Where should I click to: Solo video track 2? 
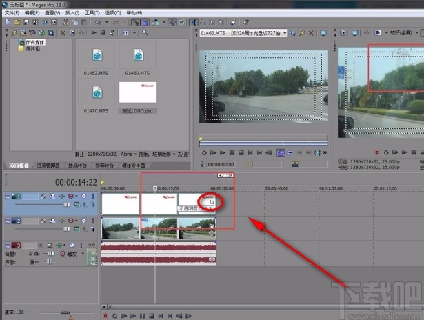92,220
